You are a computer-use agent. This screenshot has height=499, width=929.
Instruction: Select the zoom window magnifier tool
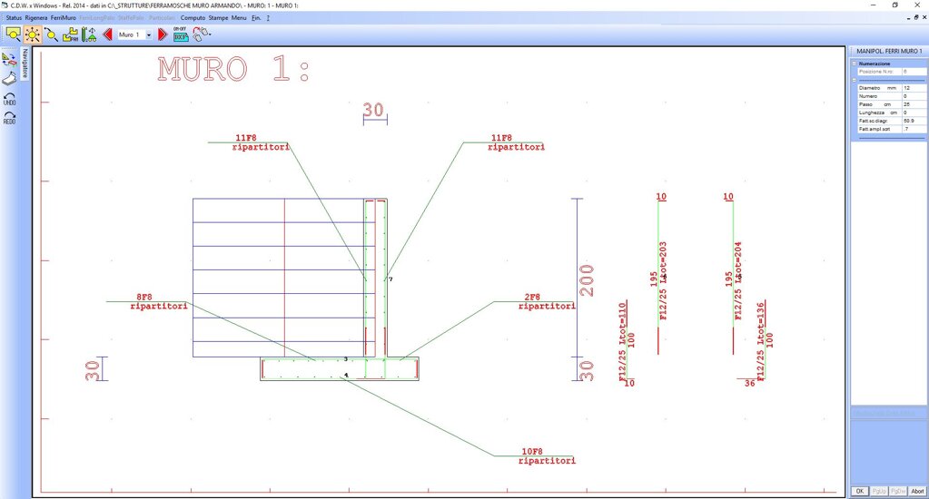pos(14,34)
